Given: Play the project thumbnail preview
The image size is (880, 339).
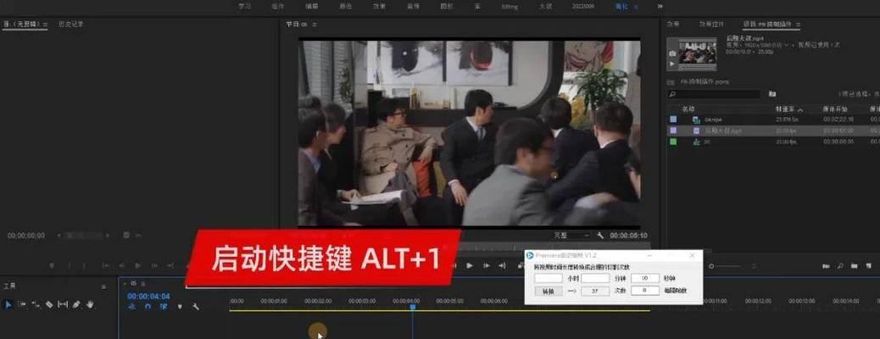Looking at the screenshot, I should (x=671, y=64).
